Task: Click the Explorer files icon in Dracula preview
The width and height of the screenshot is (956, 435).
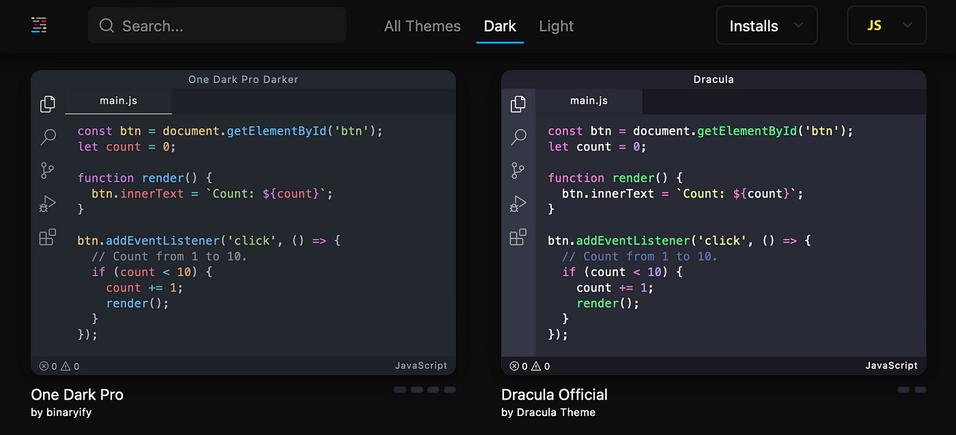Action: [x=518, y=104]
